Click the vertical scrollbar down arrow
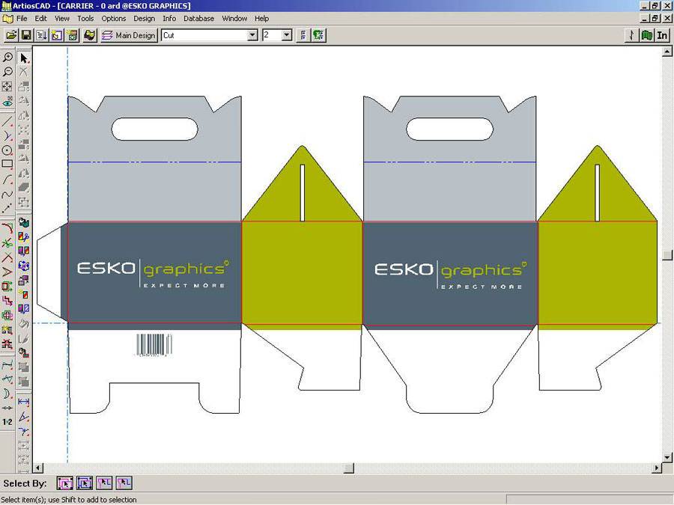The image size is (674, 505). pos(667,457)
